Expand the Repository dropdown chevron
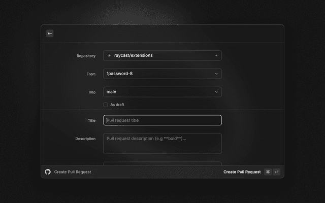Image resolution: width=325 pixels, height=203 pixels. tap(216, 55)
